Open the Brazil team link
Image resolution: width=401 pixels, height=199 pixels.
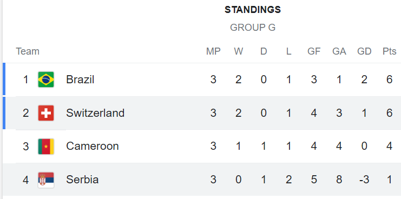tap(80, 79)
